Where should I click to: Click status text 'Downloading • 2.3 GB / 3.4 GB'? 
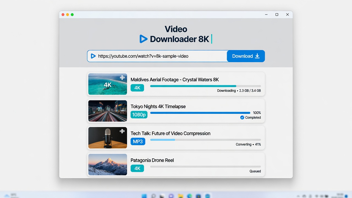[x=239, y=90]
